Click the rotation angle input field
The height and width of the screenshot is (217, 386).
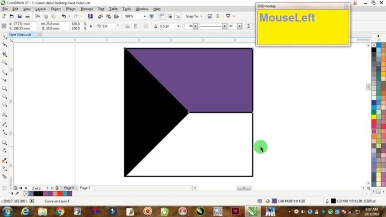108,26
